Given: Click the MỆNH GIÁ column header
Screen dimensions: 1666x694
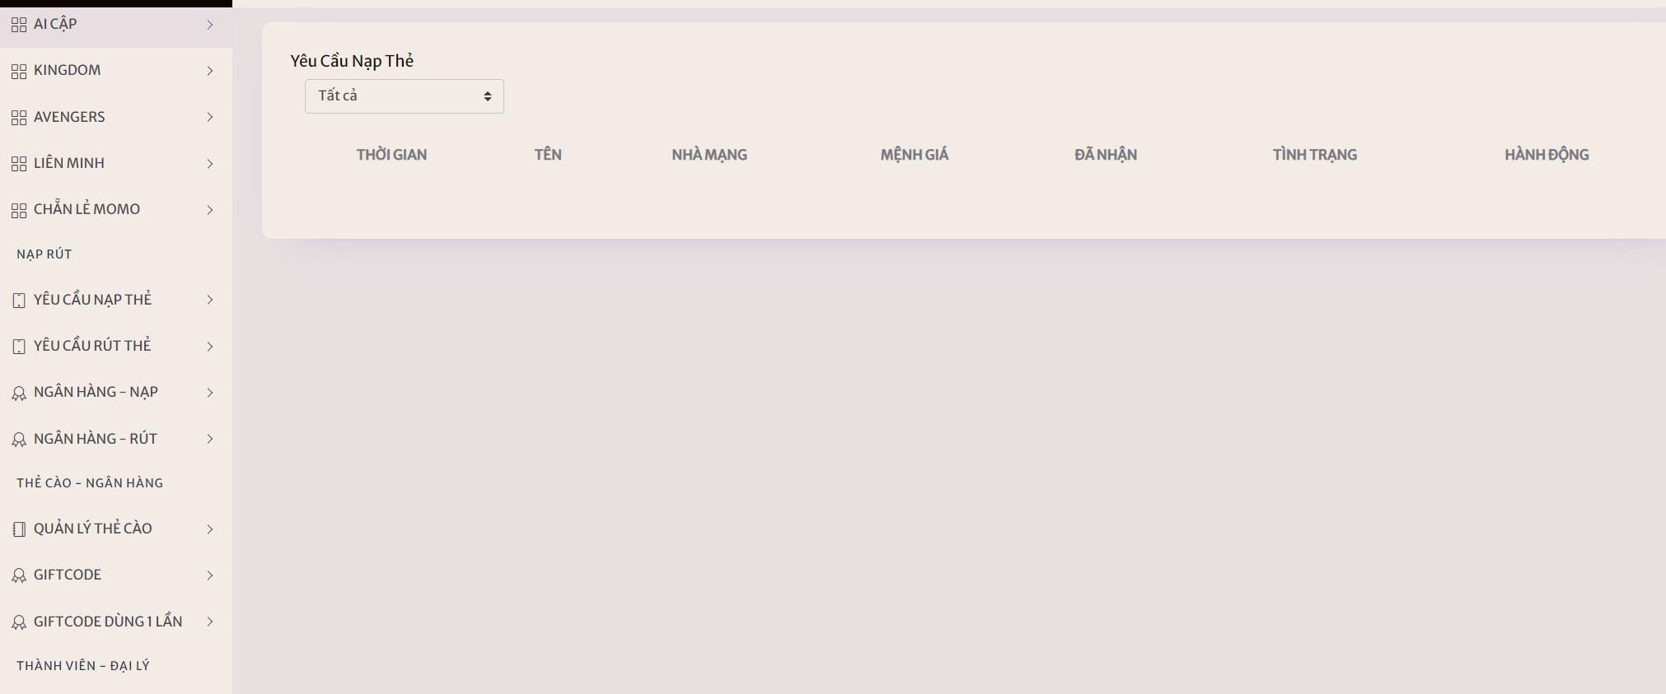Looking at the screenshot, I should [915, 155].
